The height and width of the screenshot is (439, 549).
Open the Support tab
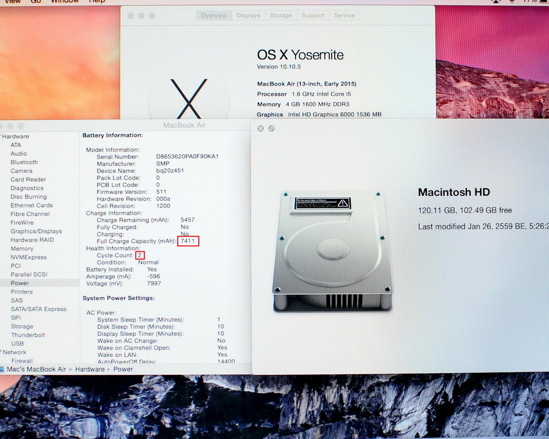click(x=313, y=15)
